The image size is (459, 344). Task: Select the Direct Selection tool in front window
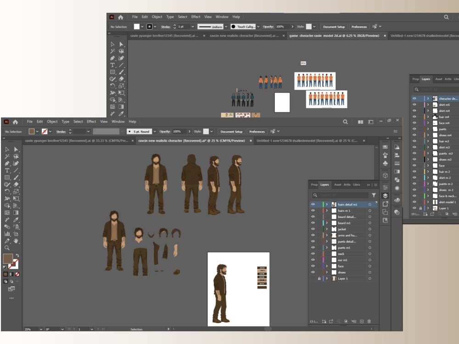click(16, 150)
